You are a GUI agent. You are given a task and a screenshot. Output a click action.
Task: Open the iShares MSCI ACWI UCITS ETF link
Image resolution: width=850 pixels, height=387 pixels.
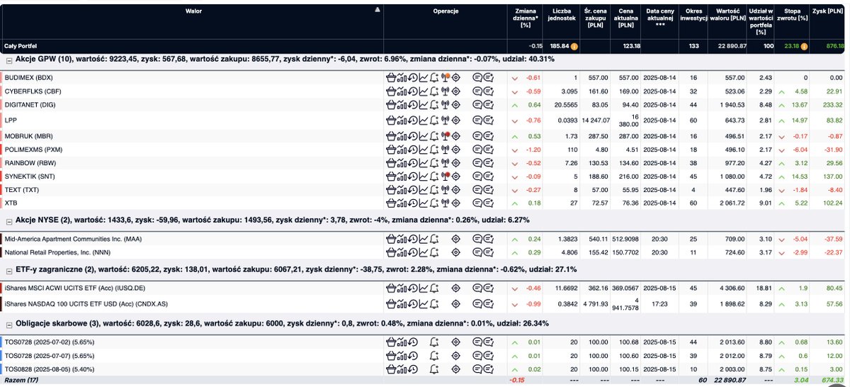pos(75,288)
